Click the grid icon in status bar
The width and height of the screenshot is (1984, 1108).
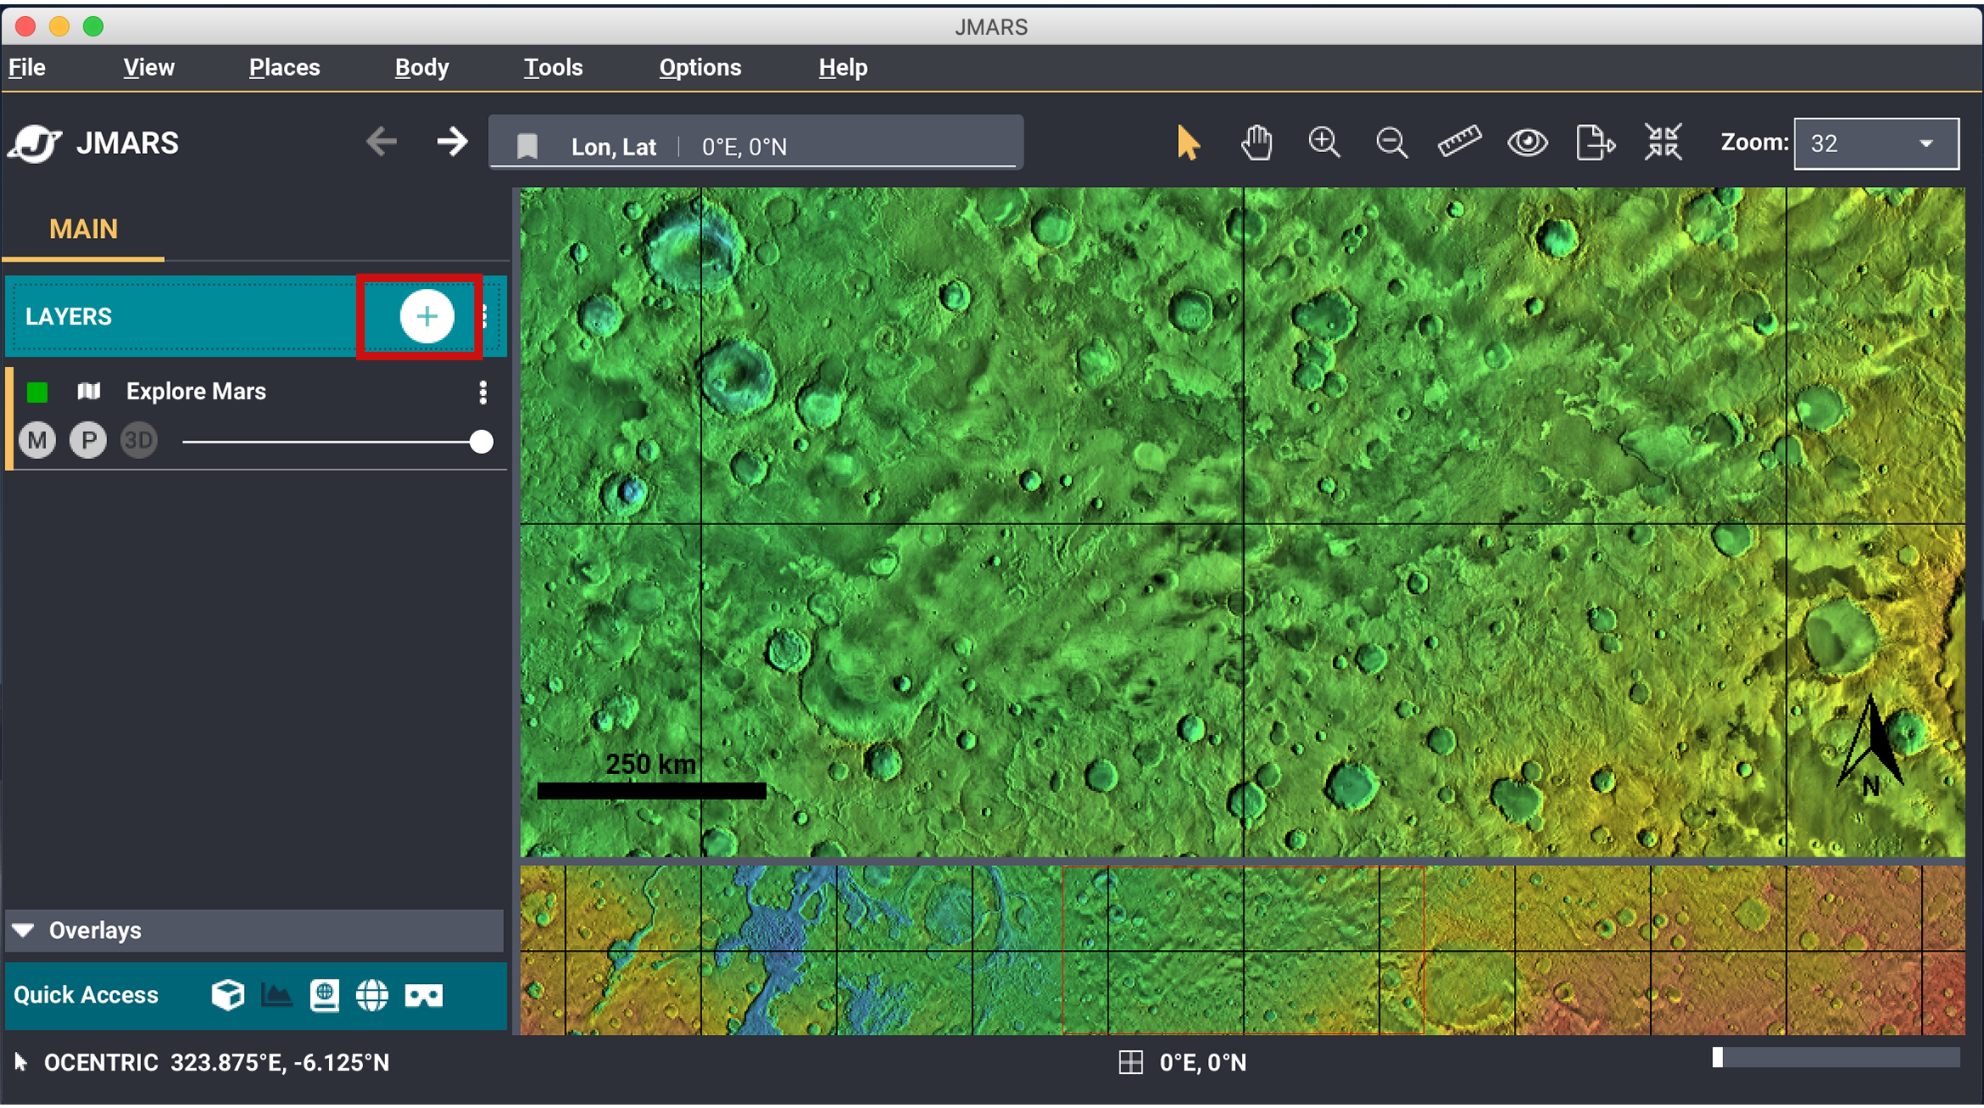(x=1131, y=1062)
